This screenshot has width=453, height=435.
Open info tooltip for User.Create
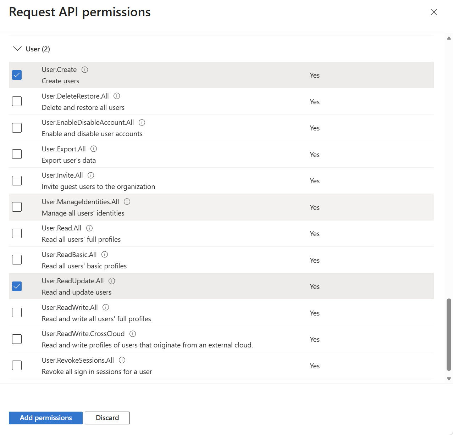pyautogui.click(x=85, y=70)
